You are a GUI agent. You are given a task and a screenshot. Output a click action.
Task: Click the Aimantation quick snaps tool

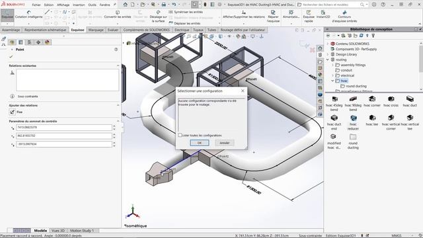point(291,15)
